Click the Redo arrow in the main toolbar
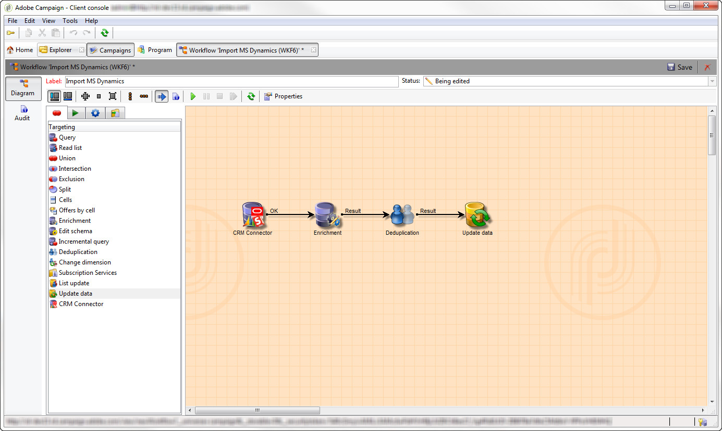Image resolution: width=722 pixels, height=431 pixels. click(x=87, y=33)
